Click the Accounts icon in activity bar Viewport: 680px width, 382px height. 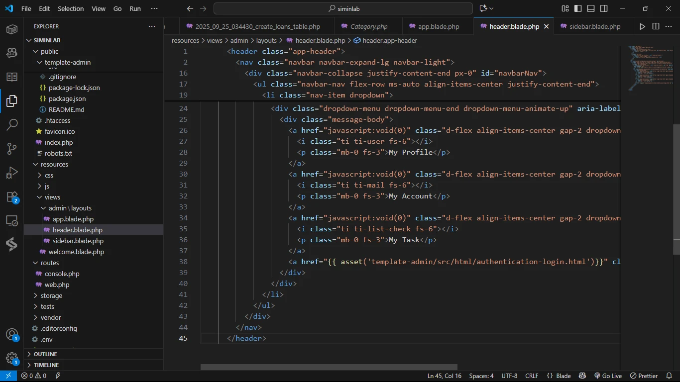pos(12,335)
